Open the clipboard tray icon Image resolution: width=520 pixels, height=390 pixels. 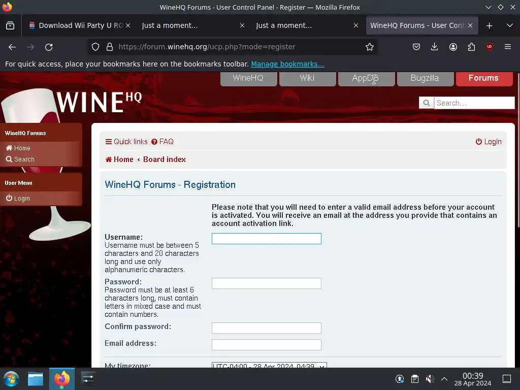click(414, 379)
